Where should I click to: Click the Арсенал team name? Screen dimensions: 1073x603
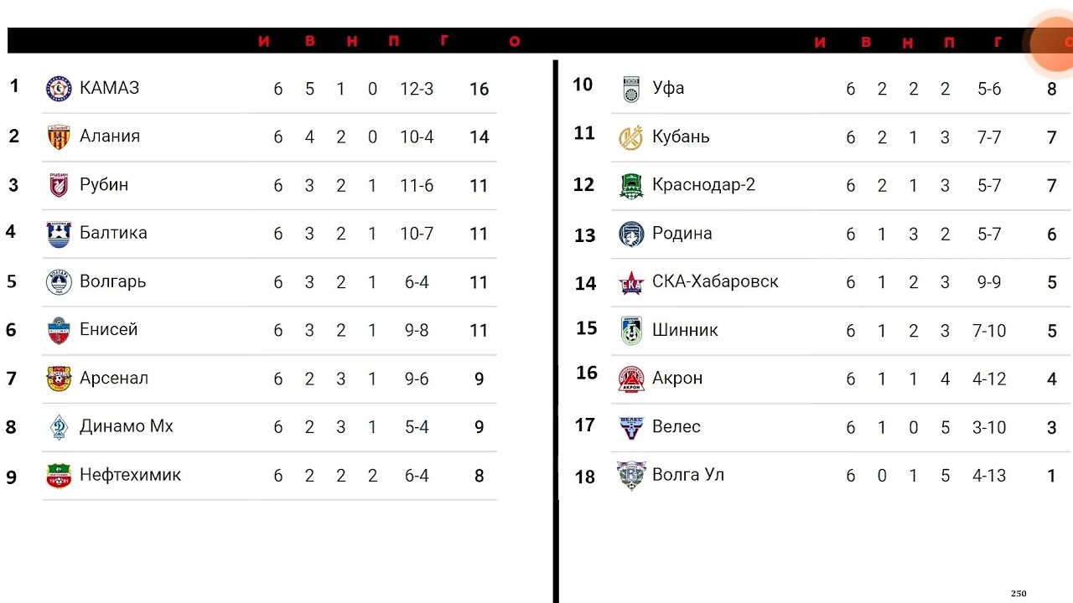pyautogui.click(x=114, y=378)
